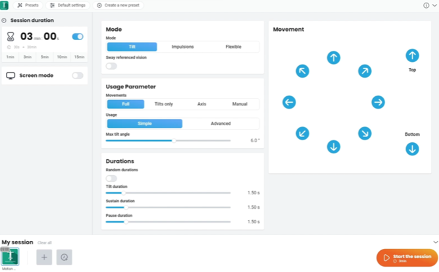Click the right arrow movement direction

point(378,102)
